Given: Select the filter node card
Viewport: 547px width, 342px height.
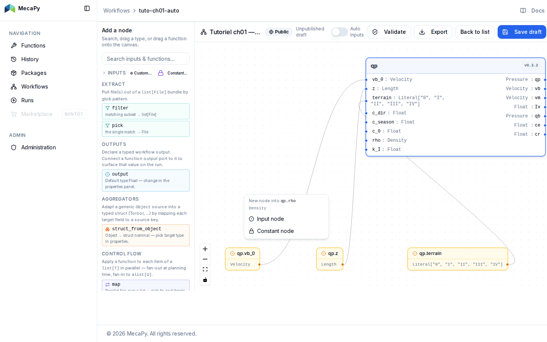Looking at the screenshot, I should tap(145, 111).
